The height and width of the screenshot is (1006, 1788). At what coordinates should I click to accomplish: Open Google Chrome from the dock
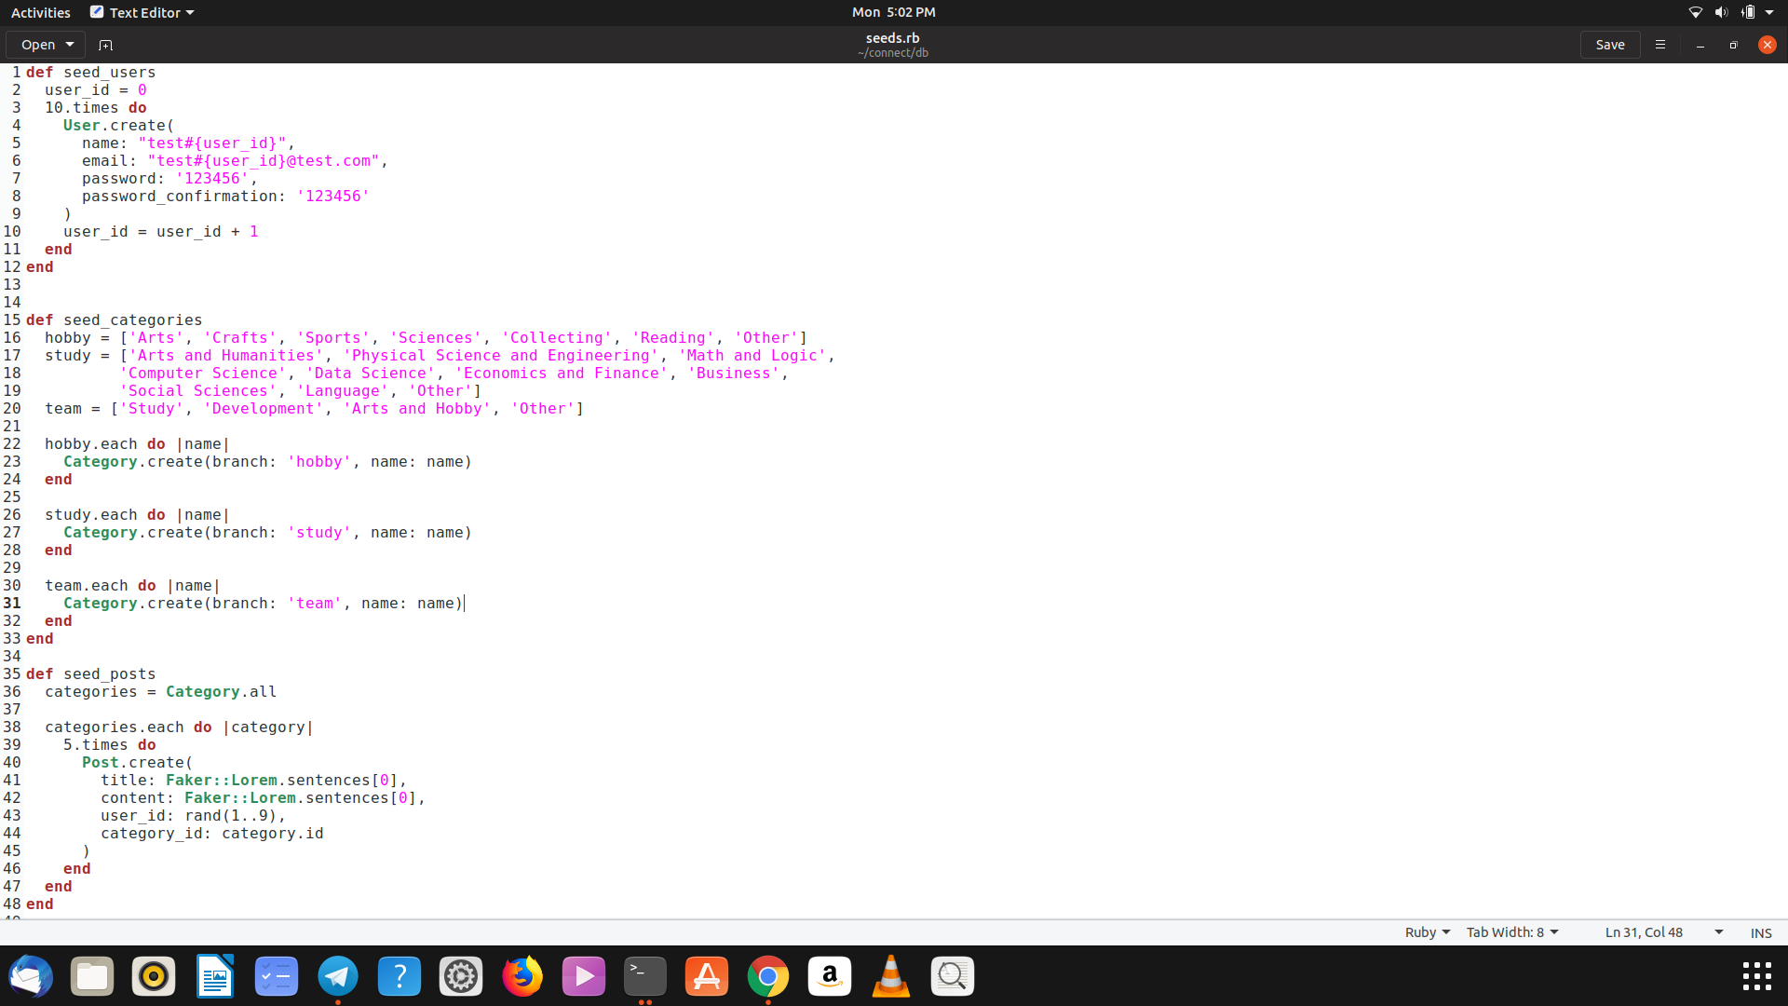pyautogui.click(x=767, y=976)
